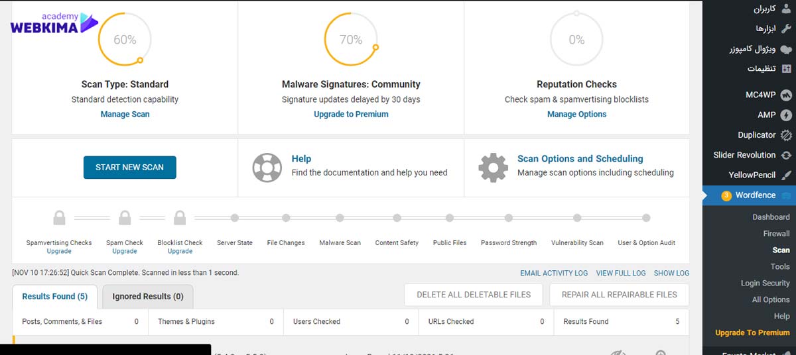This screenshot has height=355, width=796.
Task: Open All Options submenu item
Action: point(771,299)
